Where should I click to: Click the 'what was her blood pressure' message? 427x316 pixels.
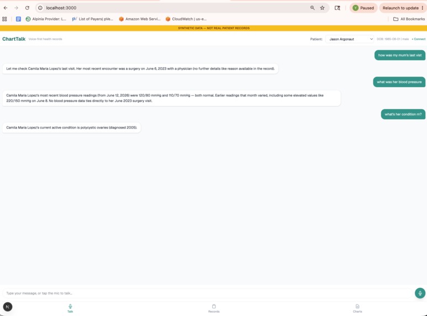(399, 82)
